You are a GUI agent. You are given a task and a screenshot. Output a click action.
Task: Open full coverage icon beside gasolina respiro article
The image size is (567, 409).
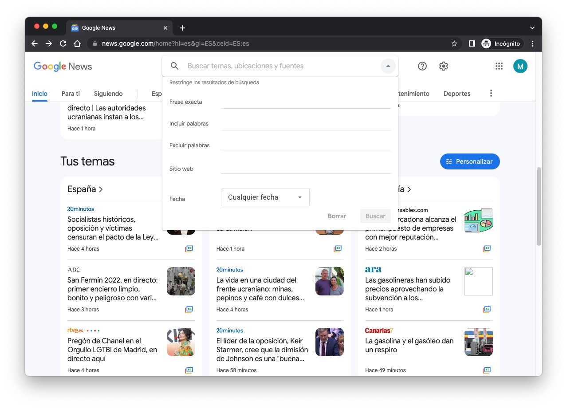(x=486, y=370)
